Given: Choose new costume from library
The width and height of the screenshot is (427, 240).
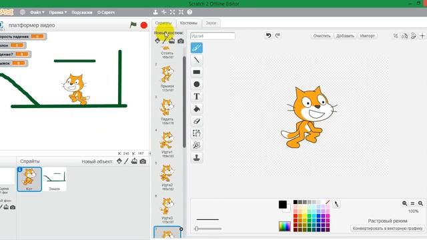Looking at the screenshot, I should [157, 41].
